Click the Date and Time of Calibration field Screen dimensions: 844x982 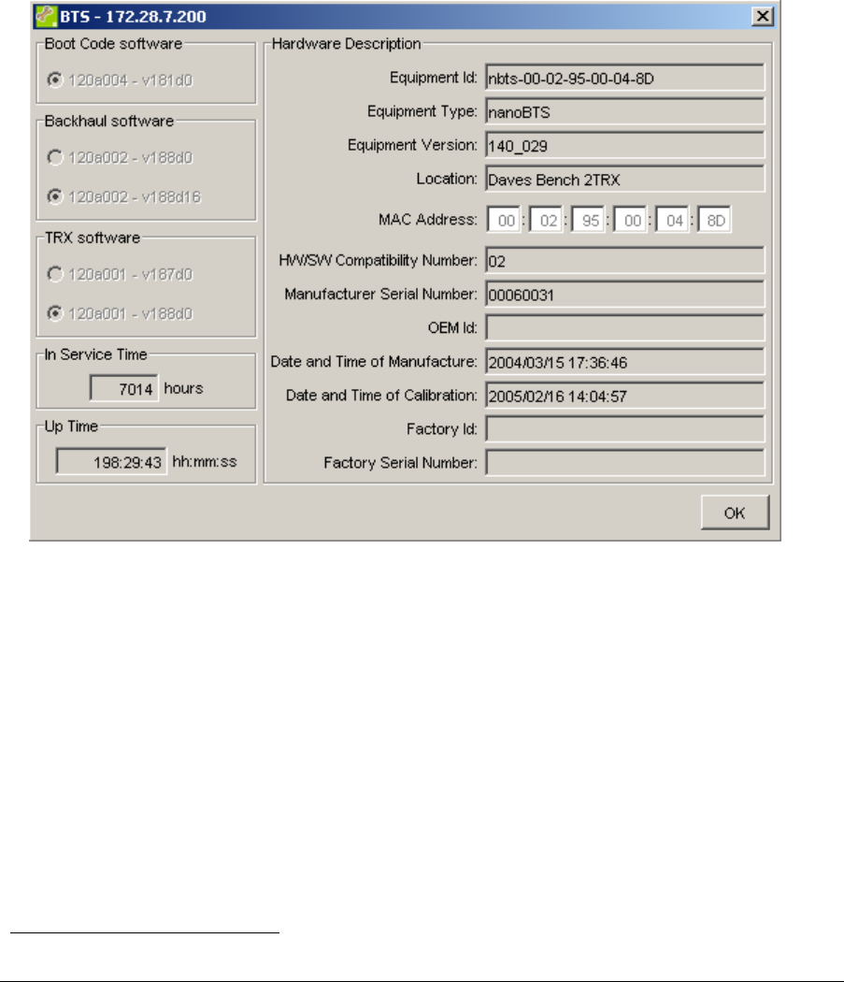(625, 397)
